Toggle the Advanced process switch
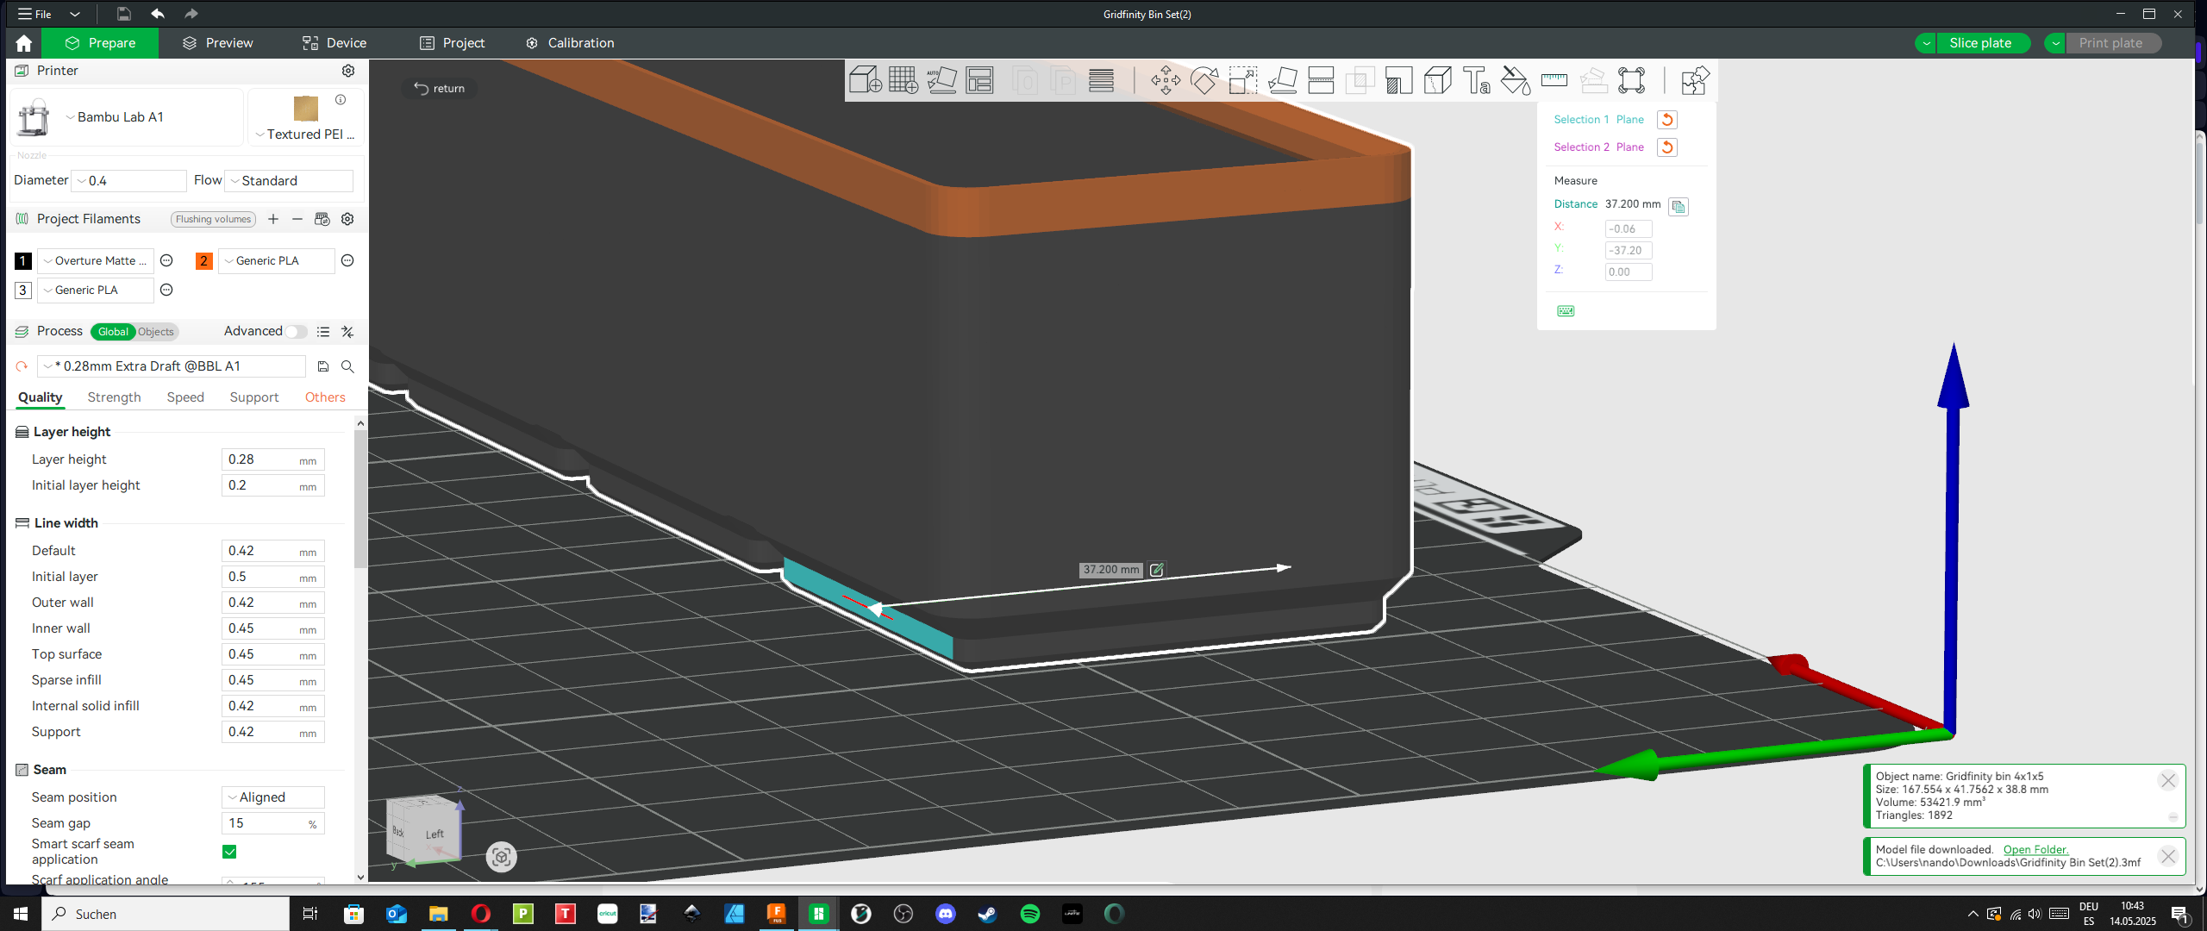Viewport: 2207px width, 931px height. pos(296,332)
